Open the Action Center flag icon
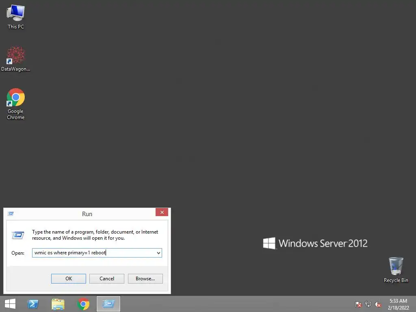416x312 pixels. click(x=358, y=304)
